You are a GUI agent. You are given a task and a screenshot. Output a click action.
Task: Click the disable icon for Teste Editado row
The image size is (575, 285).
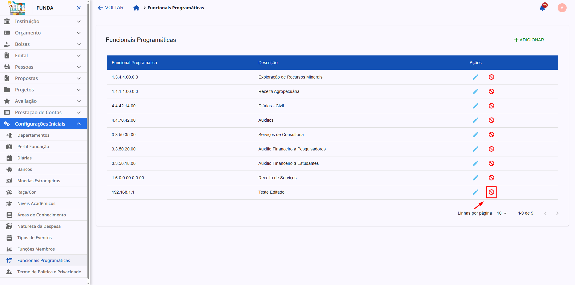point(491,192)
